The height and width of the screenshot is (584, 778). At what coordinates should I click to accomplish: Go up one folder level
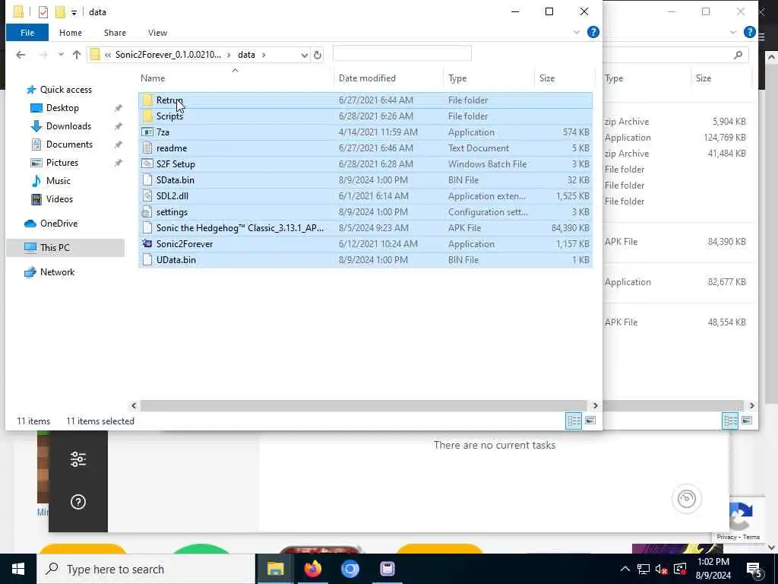77,55
